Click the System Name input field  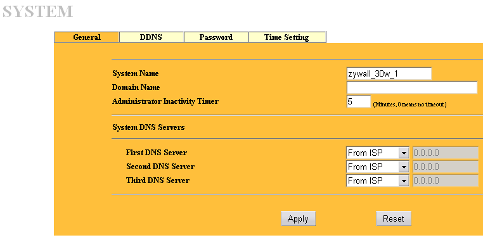(x=389, y=74)
